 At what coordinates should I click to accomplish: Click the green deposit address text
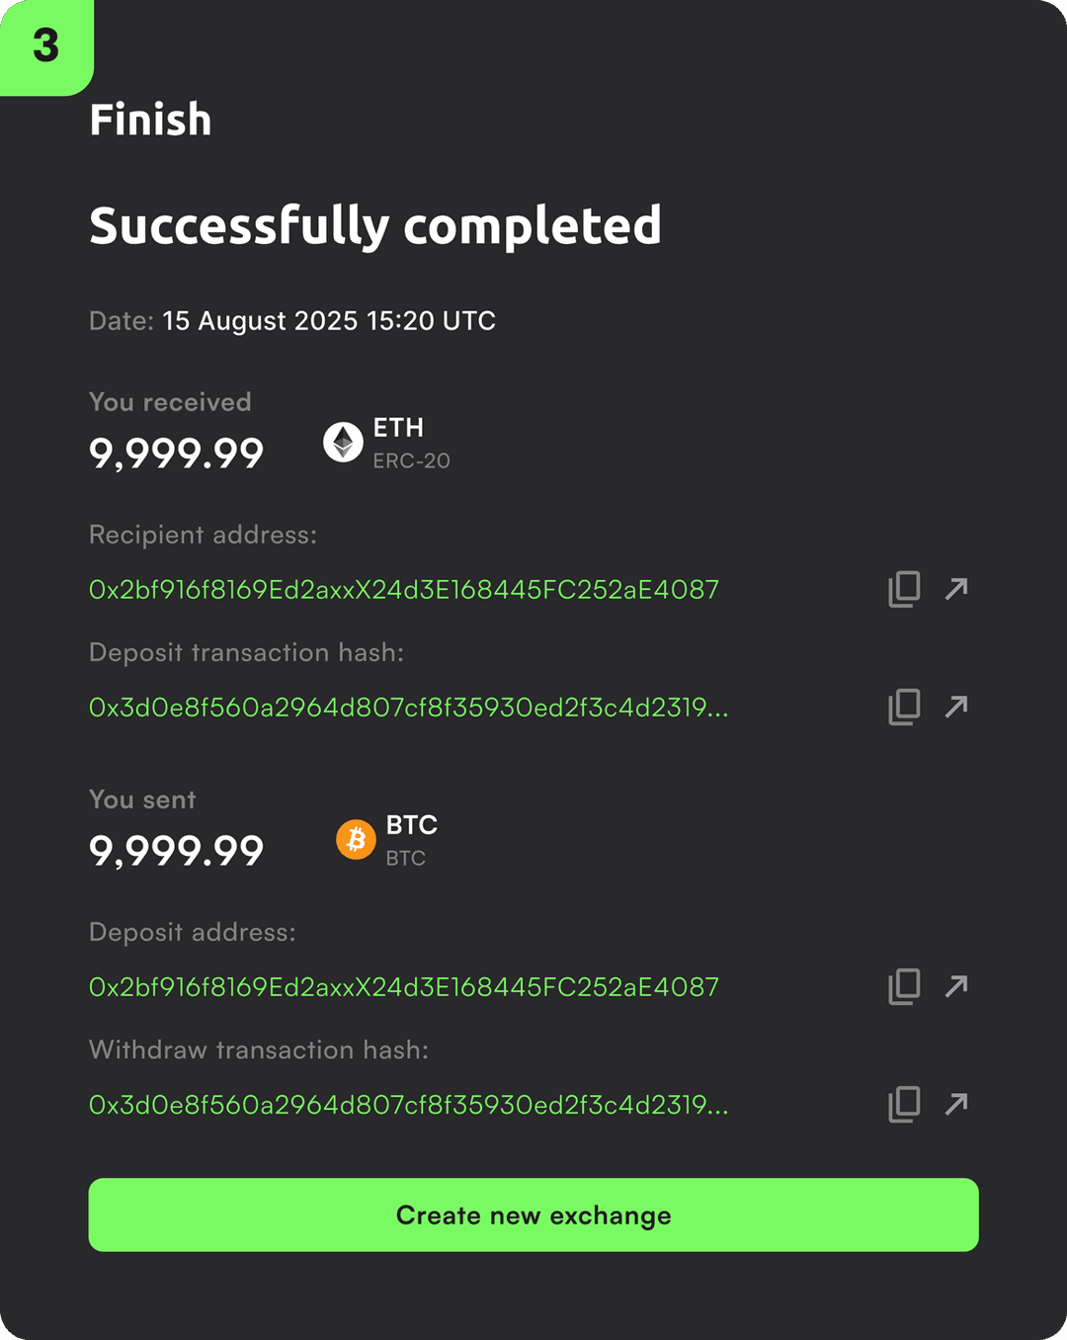point(403,987)
